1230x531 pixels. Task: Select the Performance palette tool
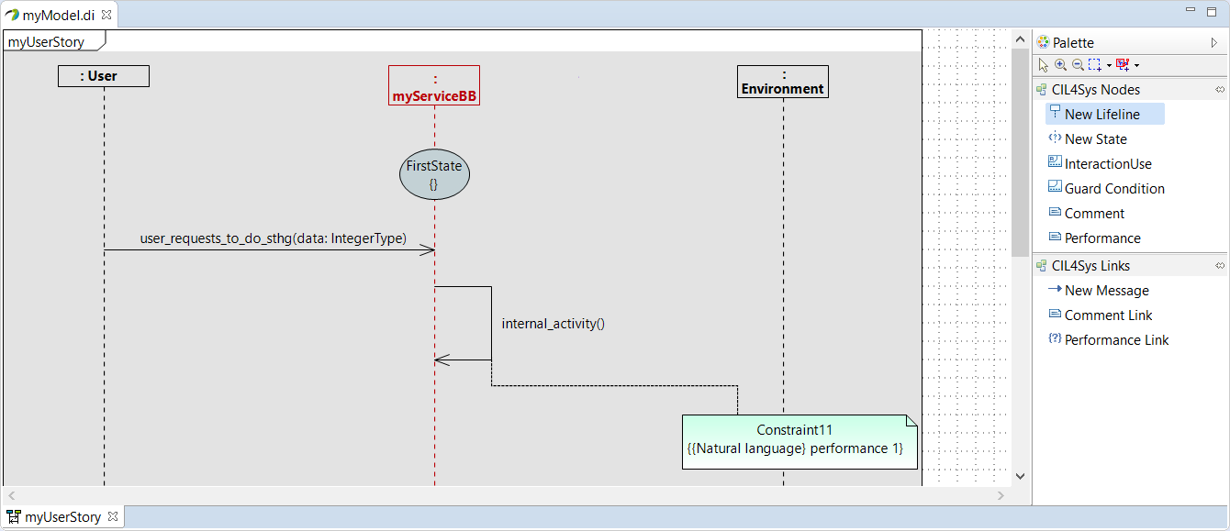[x=1094, y=238]
